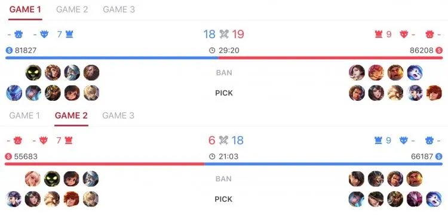Switch to the greyed-out GAME 2 tab
448x219 pixels.
tap(72, 10)
